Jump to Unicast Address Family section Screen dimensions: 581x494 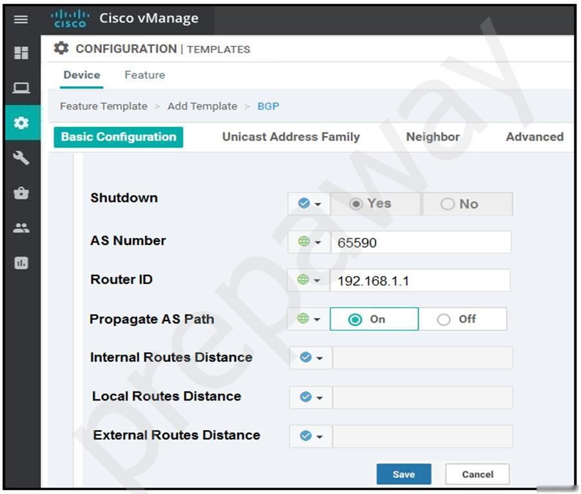click(291, 137)
